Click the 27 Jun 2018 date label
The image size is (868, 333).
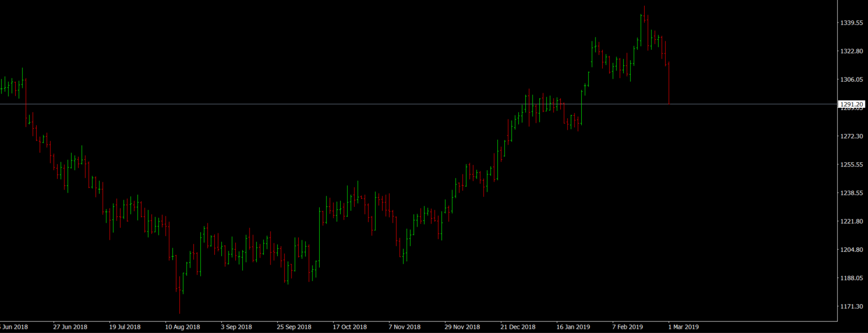(70, 327)
